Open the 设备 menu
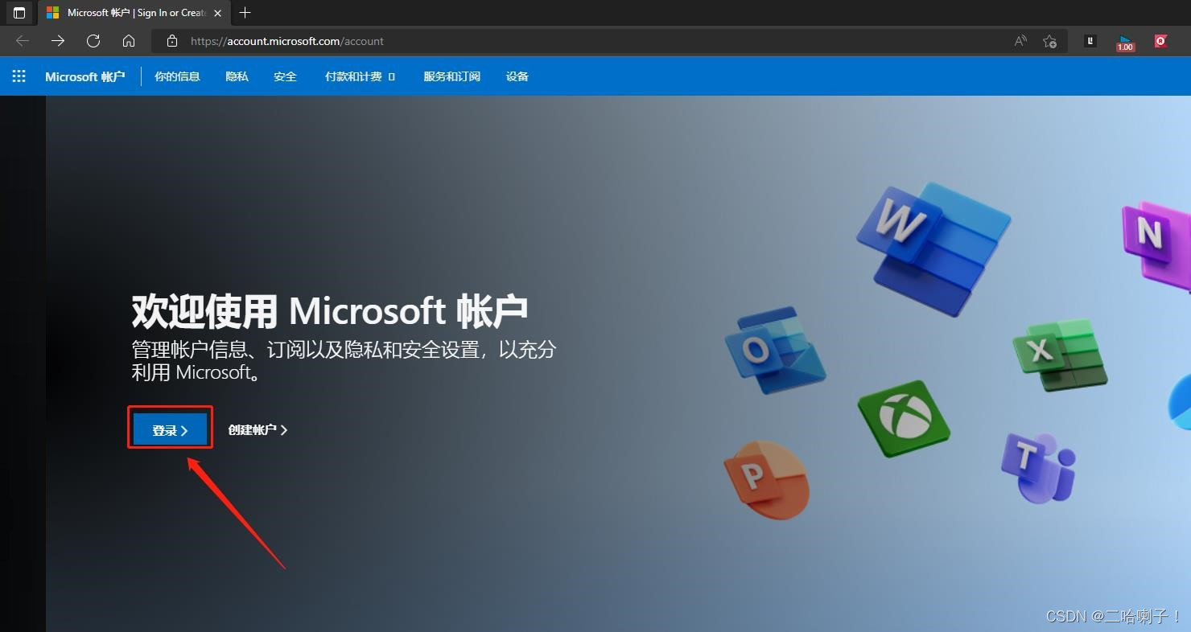The height and width of the screenshot is (632, 1191). (x=517, y=76)
